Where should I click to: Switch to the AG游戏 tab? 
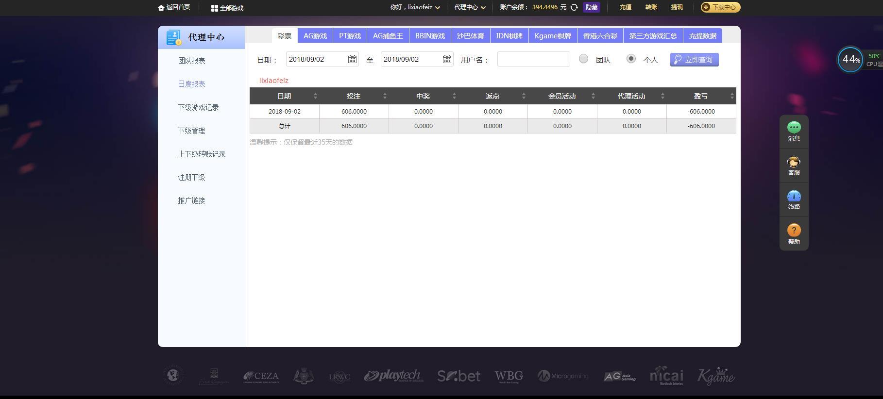coord(315,35)
